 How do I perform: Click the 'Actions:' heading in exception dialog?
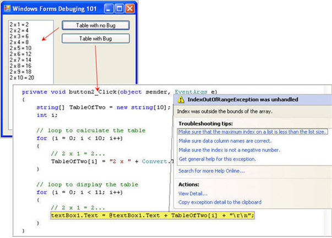[189, 185]
